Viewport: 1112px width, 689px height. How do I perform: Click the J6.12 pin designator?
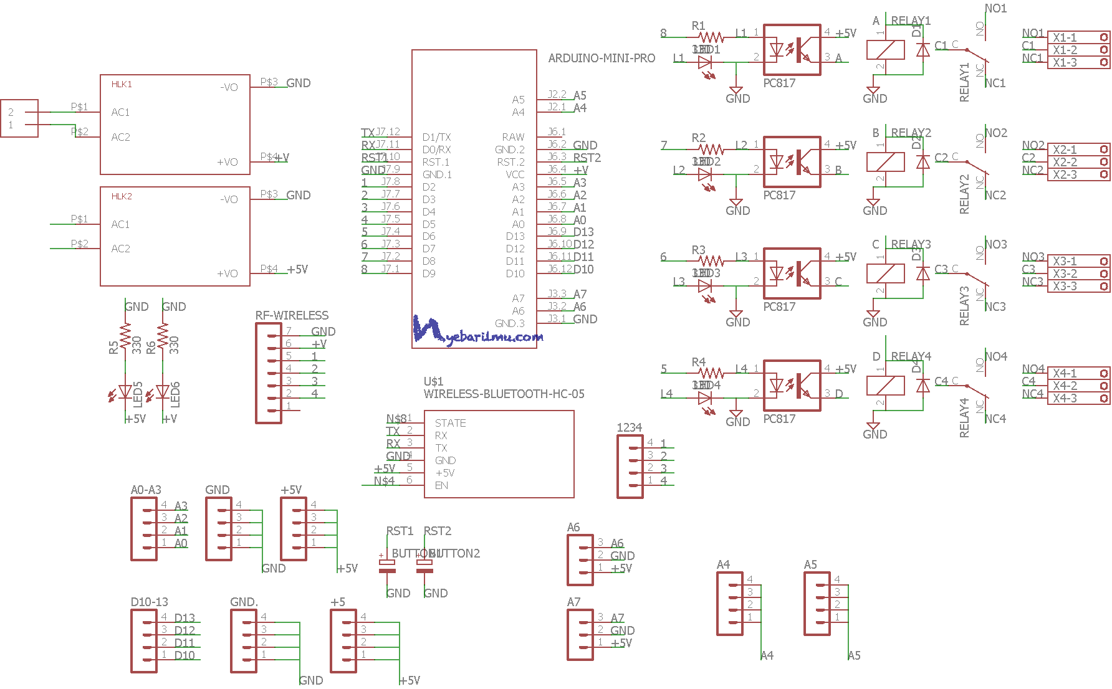click(560, 268)
